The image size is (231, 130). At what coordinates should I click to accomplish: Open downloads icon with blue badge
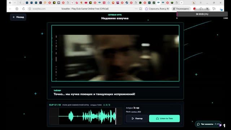[x=221, y=9]
